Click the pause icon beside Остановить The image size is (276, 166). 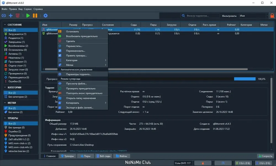pos(60,31)
